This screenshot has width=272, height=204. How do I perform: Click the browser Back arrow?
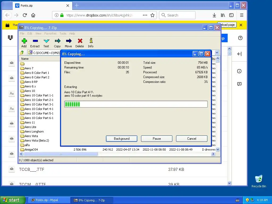click(7, 15)
